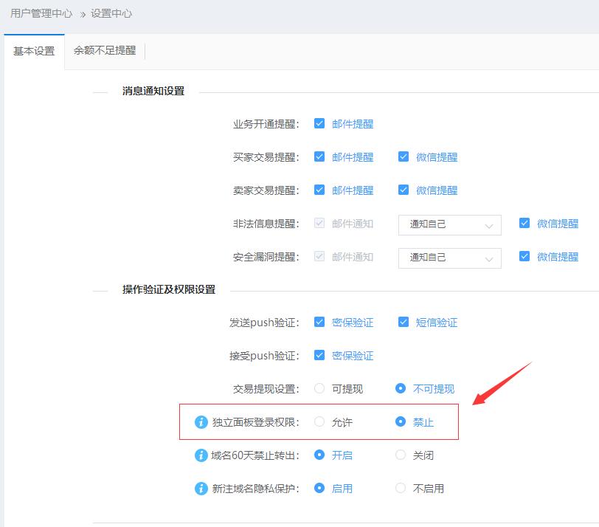This screenshot has width=599, height=527.
Task: Uncheck 微信提醒 for 买家交易提醒
Action: [x=404, y=156]
